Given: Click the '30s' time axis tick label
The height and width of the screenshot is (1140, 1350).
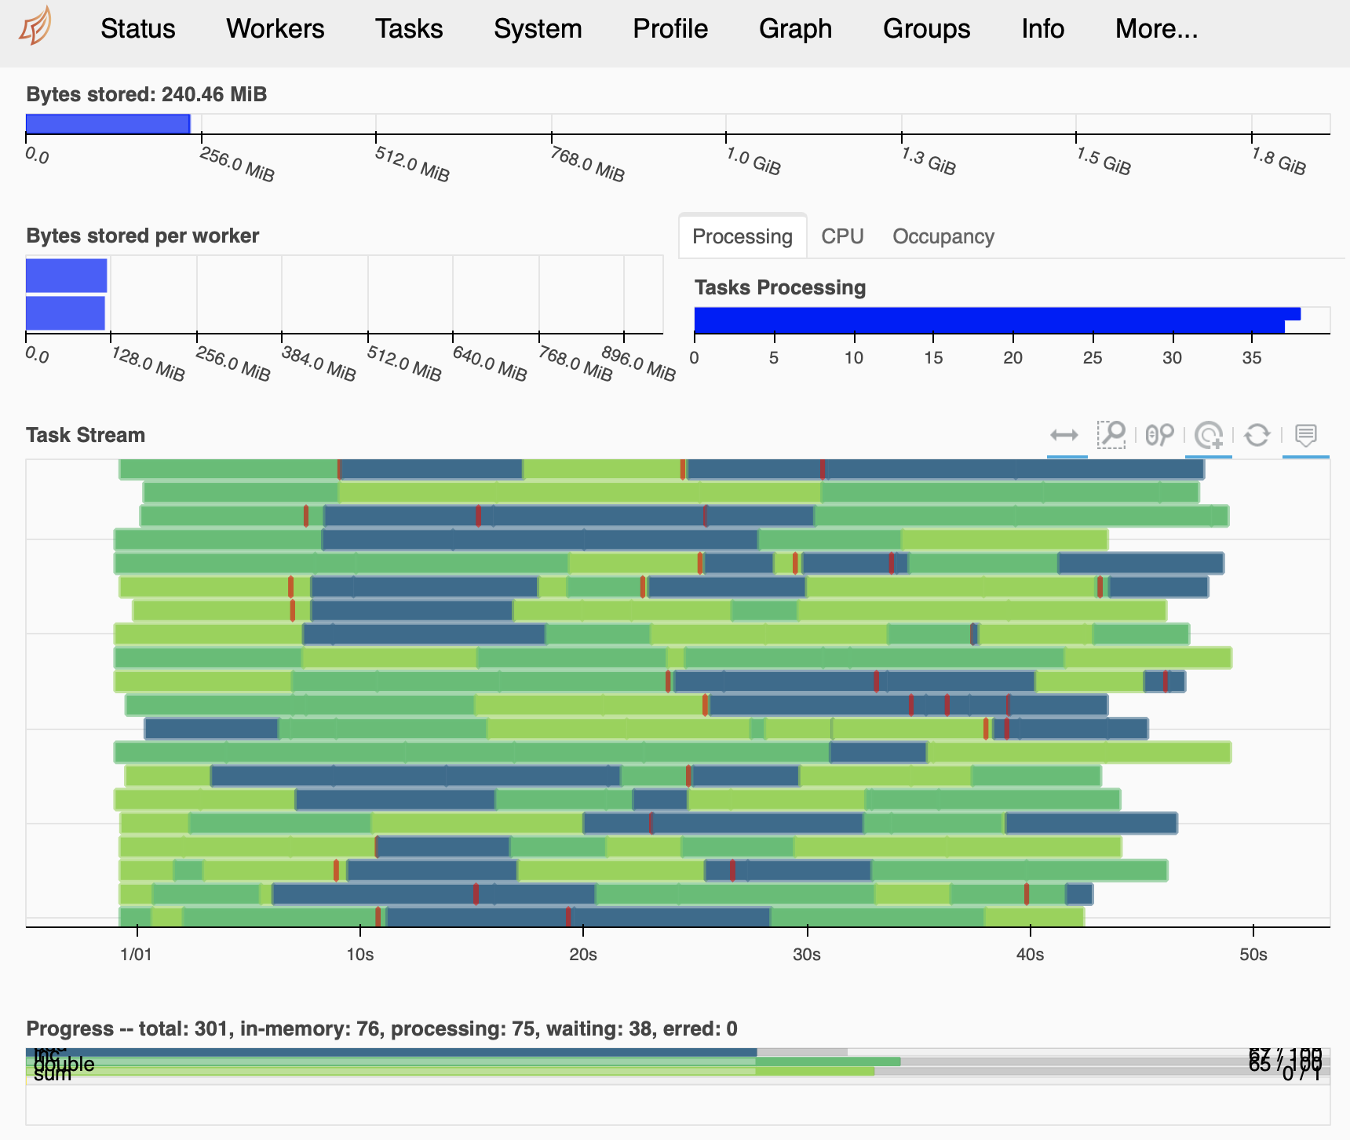Looking at the screenshot, I should pyautogui.click(x=807, y=954).
